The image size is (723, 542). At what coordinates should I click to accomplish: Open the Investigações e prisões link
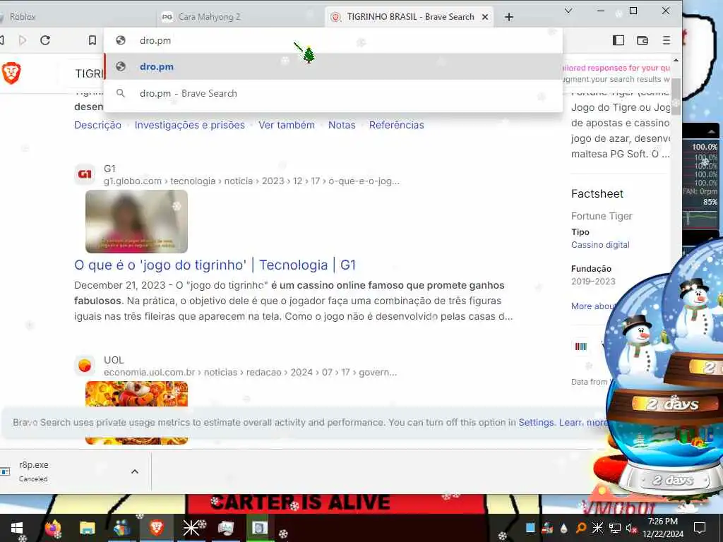[x=189, y=125]
